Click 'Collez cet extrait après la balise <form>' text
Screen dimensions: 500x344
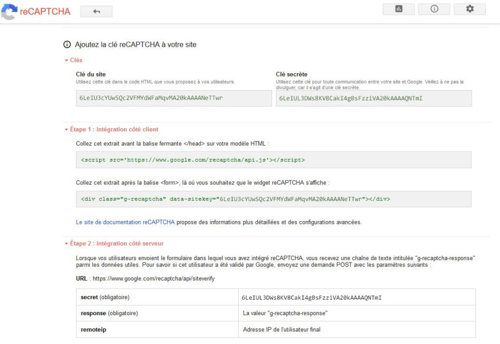[x=203, y=183]
